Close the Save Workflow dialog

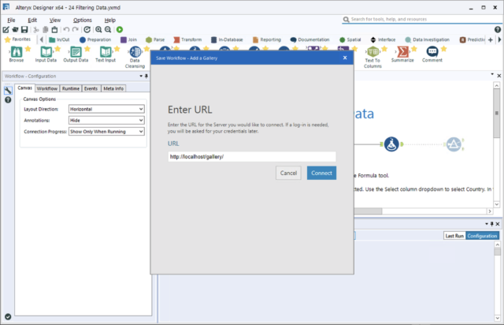click(x=345, y=58)
